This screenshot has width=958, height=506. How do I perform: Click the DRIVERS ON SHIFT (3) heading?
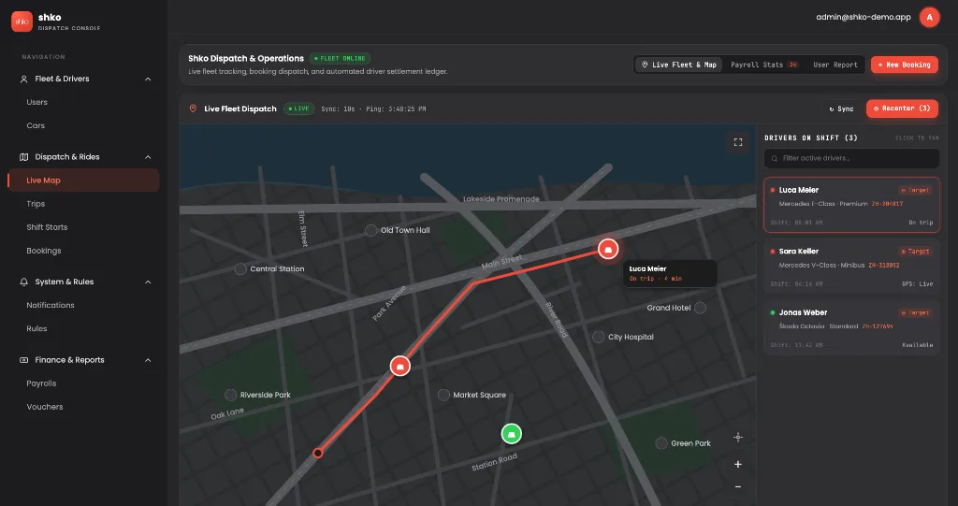[811, 138]
